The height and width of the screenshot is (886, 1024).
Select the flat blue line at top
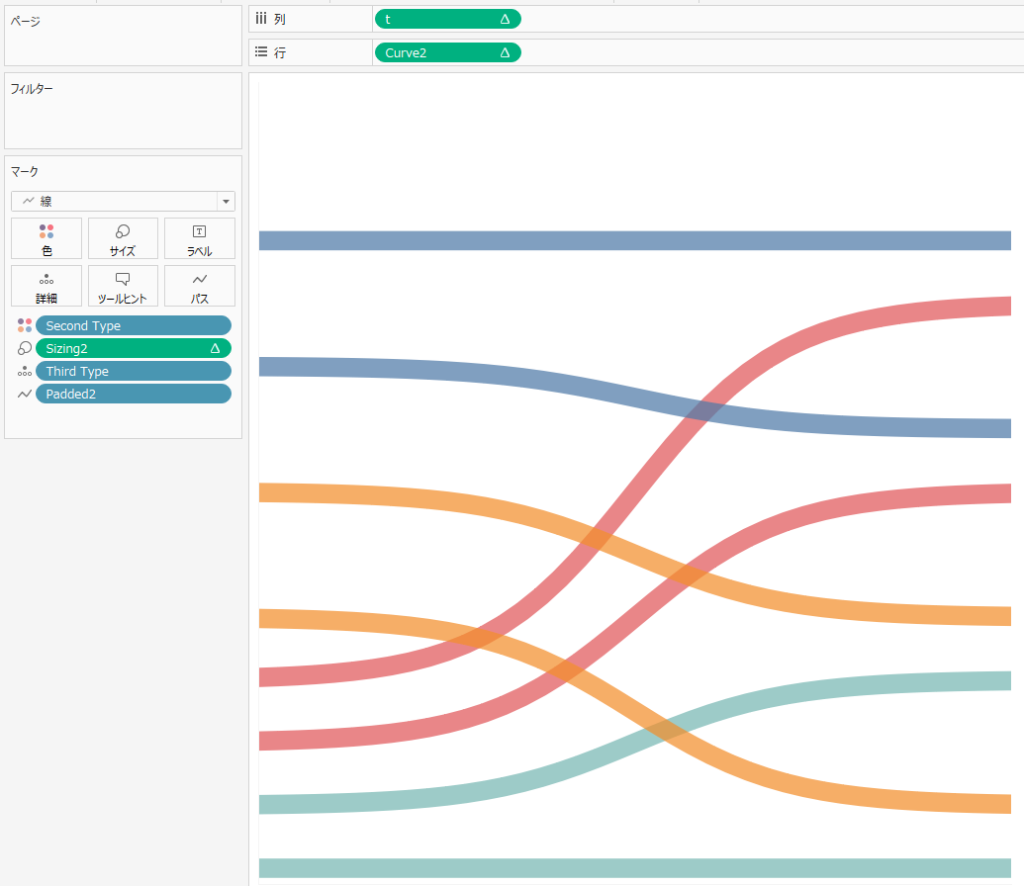(635, 240)
